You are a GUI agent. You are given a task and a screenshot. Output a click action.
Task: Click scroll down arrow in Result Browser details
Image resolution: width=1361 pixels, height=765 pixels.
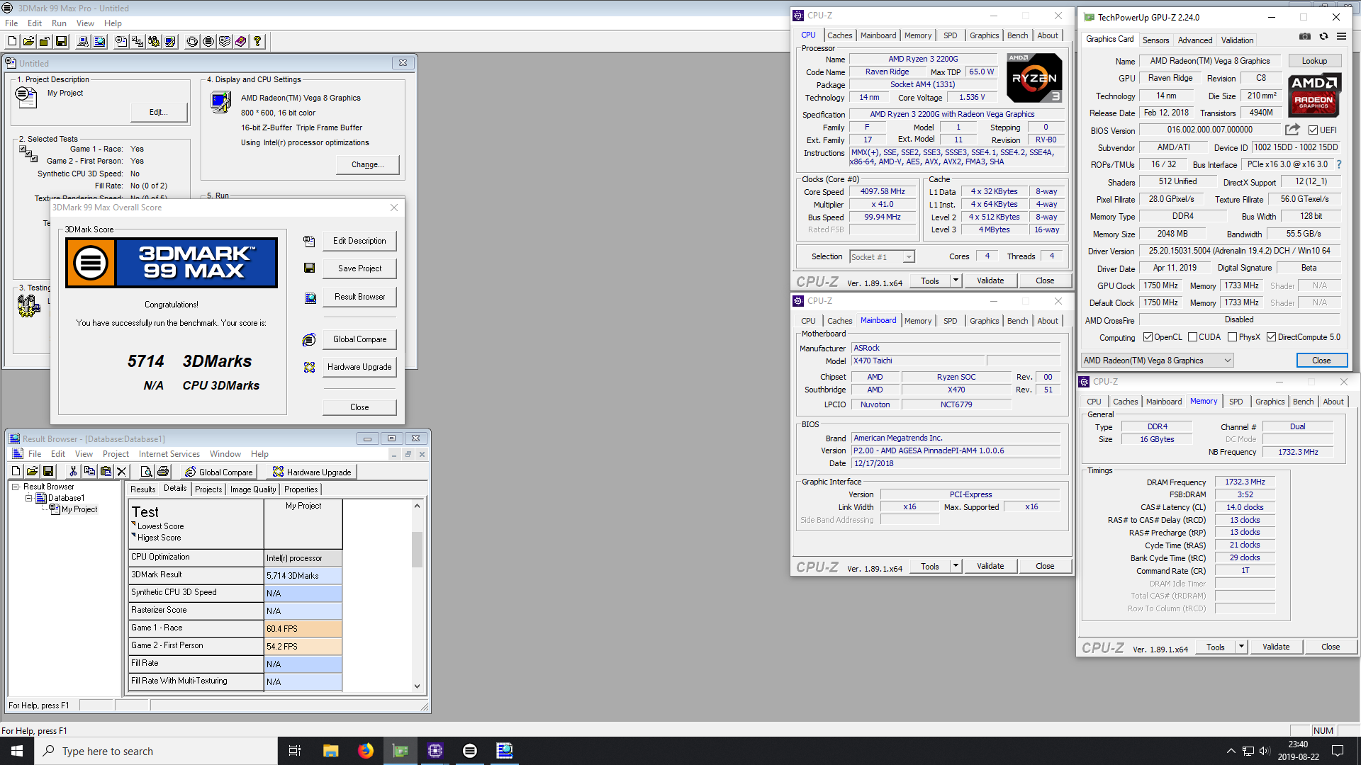[x=417, y=686]
